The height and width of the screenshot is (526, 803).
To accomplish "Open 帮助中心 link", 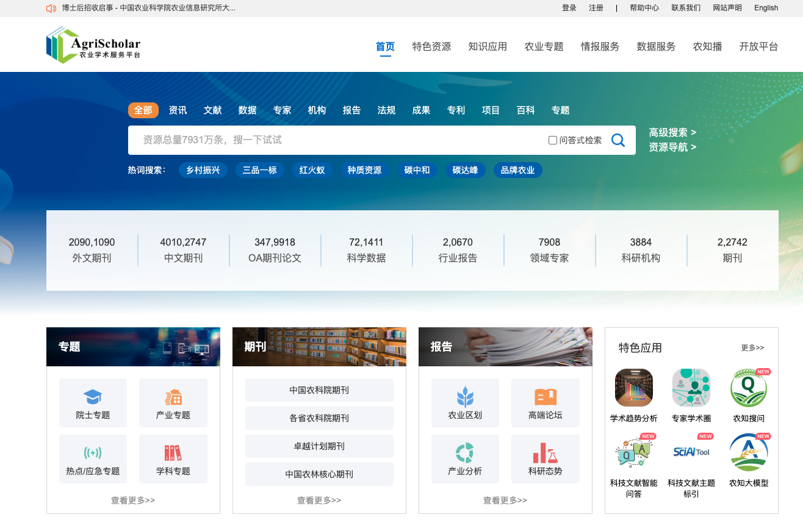I will pos(644,8).
